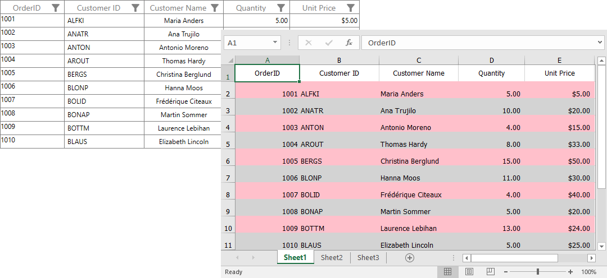
Task: Click the zoom out minus button
Action: [506, 272]
